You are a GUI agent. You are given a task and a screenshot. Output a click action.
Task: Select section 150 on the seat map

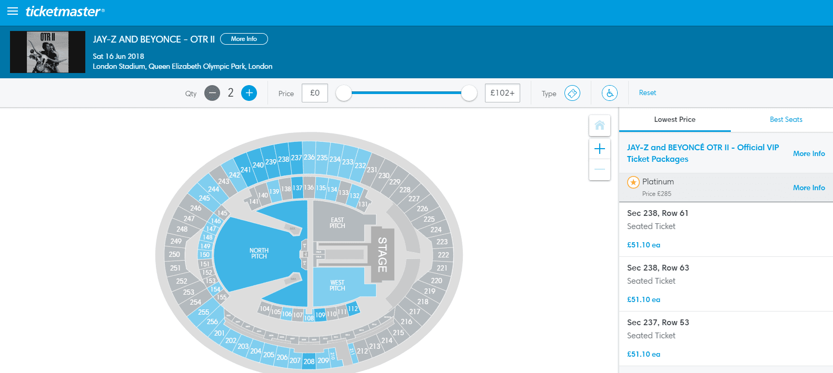coord(204,254)
